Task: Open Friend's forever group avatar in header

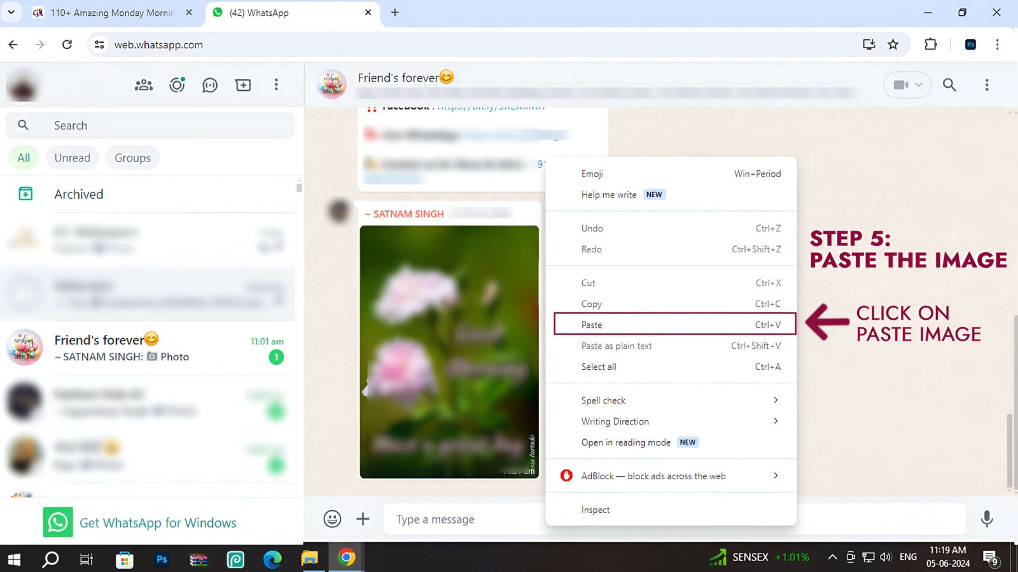Action: tap(331, 85)
